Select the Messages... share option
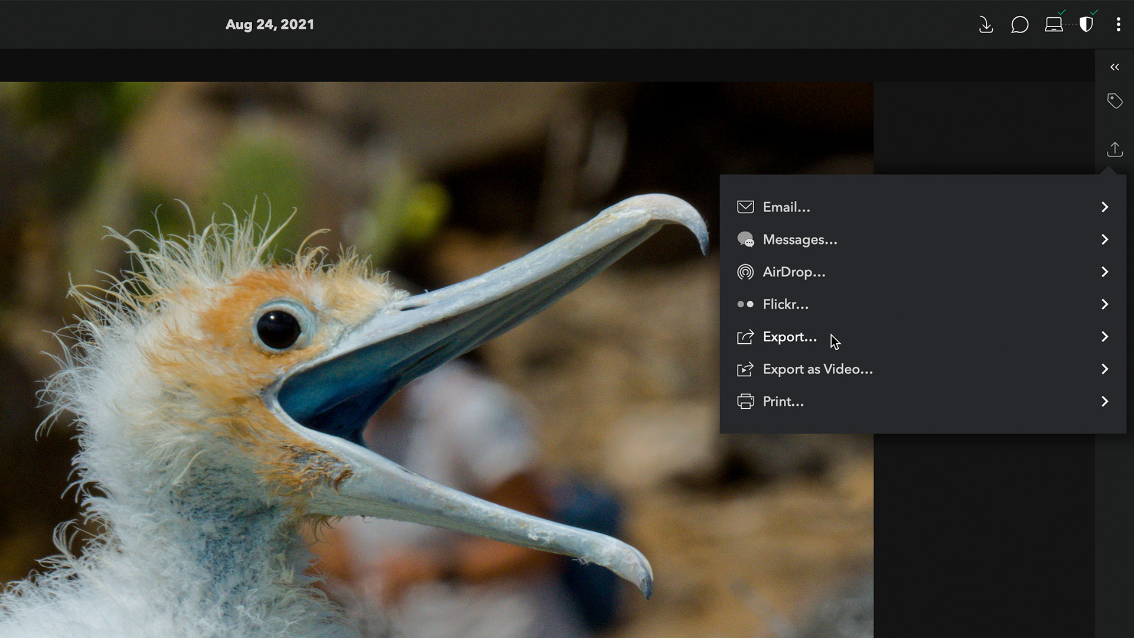Viewport: 1134px width, 638px height. click(x=923, y=239)
